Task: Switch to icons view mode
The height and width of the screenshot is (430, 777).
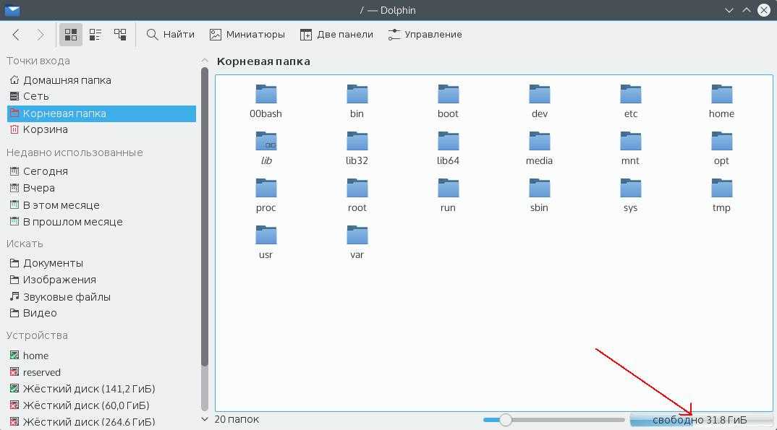Action: 71,35
